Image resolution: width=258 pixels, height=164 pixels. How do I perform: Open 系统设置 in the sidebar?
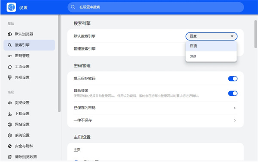[x=29, y=135]
